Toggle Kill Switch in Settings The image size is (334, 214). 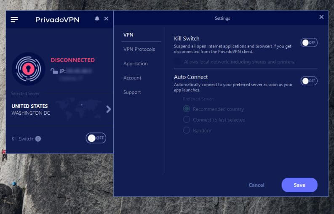coord(309,42)
